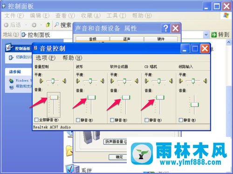233x174 pixels.
Task: Open 查看(V) menu in Control Panel
Action: pos(65,15)
